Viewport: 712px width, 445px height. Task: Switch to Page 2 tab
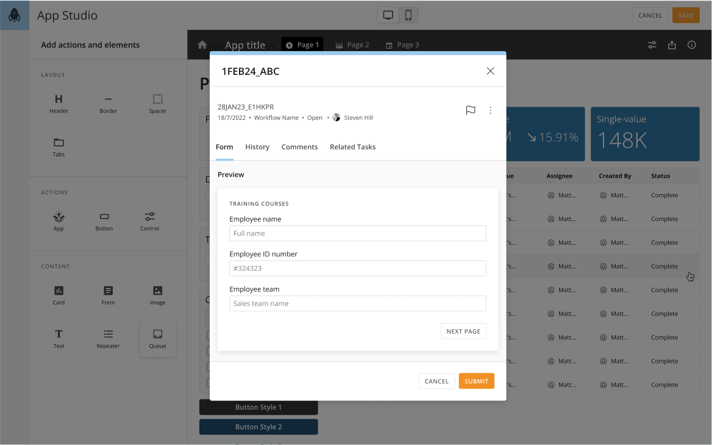point(352,44)
